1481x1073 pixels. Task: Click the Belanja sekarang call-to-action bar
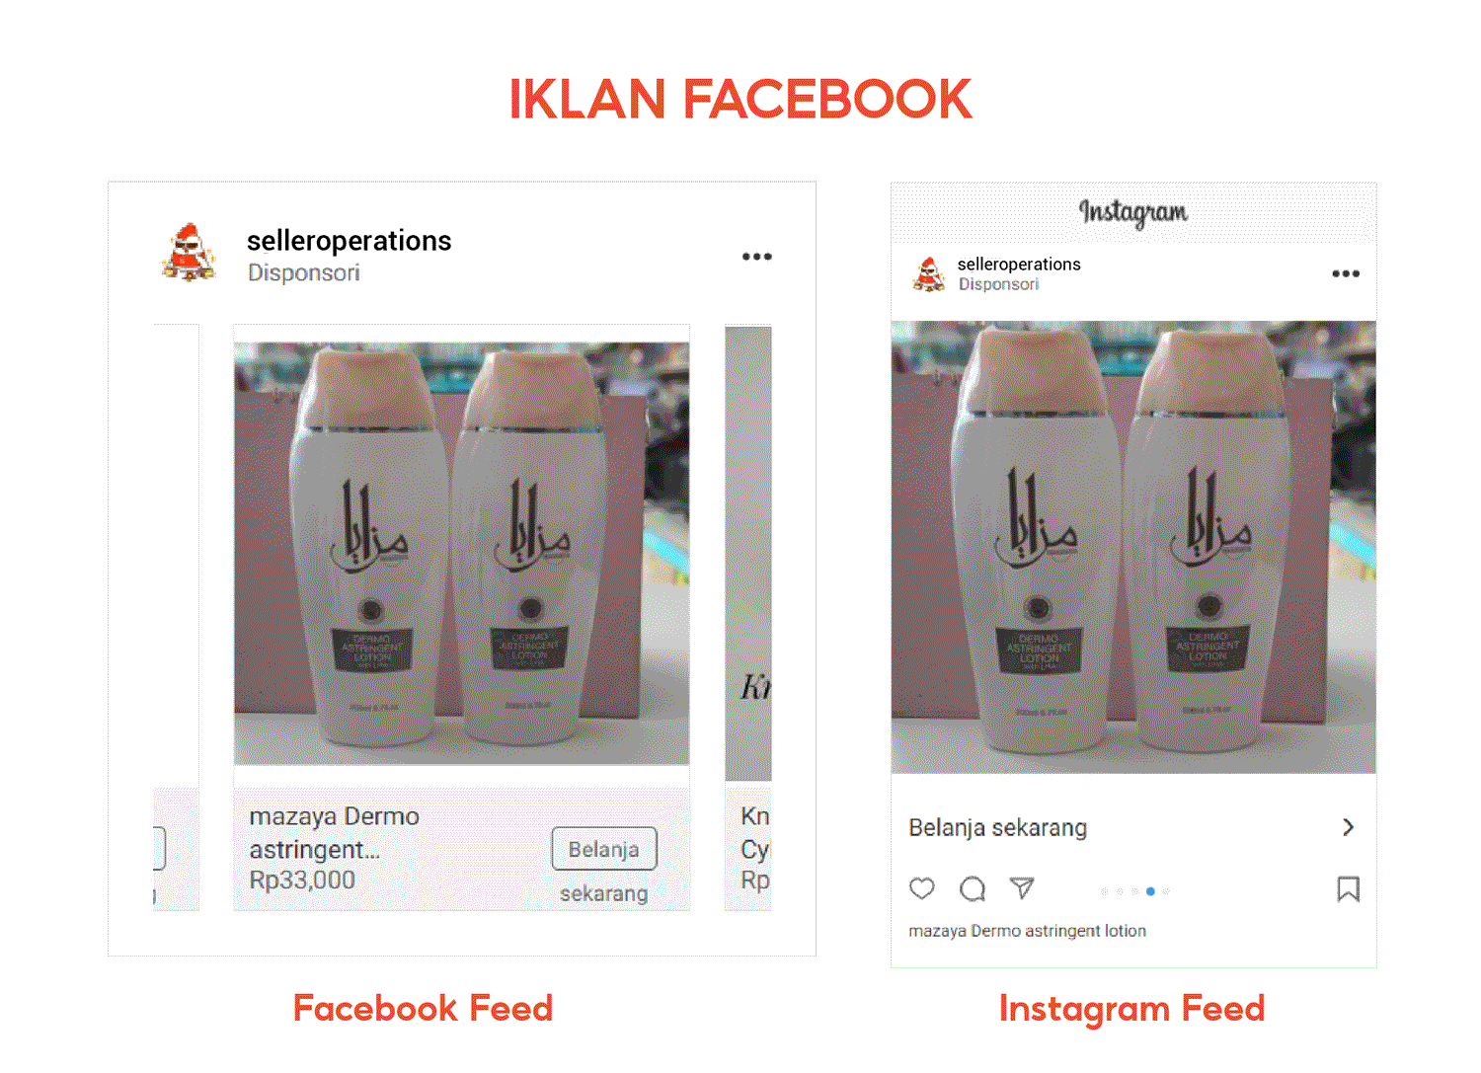1133,827
